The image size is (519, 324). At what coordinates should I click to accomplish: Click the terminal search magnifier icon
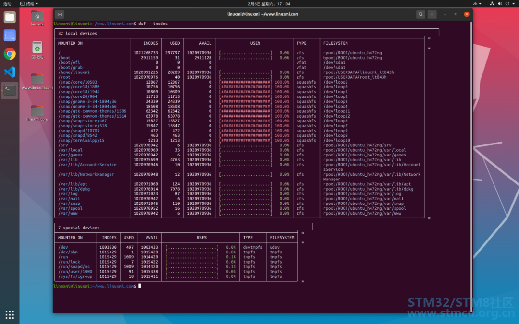tap(420, 14)
